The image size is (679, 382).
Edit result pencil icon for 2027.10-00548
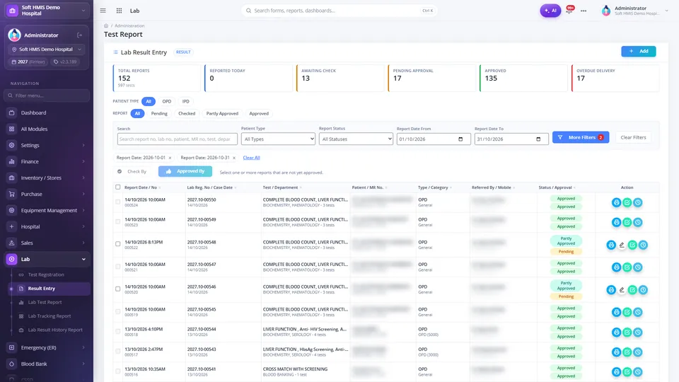coord(622,245)
